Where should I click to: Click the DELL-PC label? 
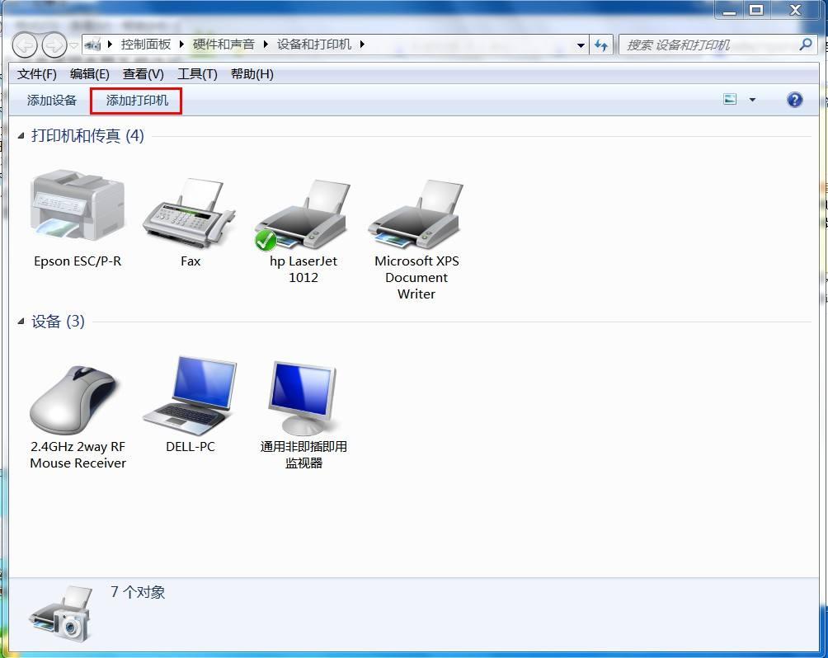click(x=191, y=447)
